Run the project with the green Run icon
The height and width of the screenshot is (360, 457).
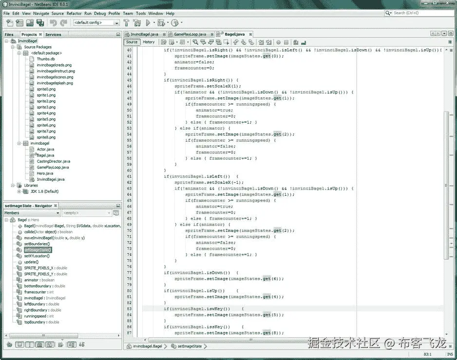coord(148,23)
